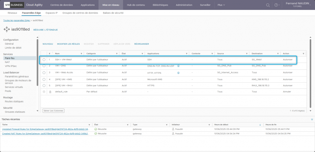Select NAT in the Services sidebar
The image size is (315, 152).
(7, 62)
